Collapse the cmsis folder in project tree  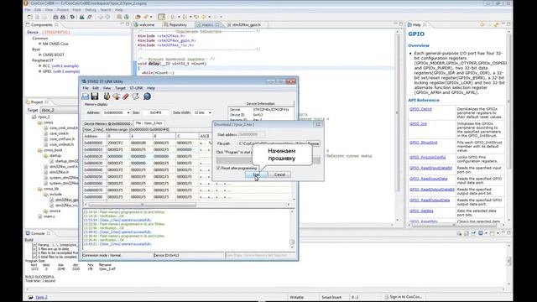(x=40, y=122)
